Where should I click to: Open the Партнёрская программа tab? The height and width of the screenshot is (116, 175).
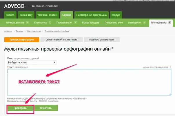tap(91, 15)
